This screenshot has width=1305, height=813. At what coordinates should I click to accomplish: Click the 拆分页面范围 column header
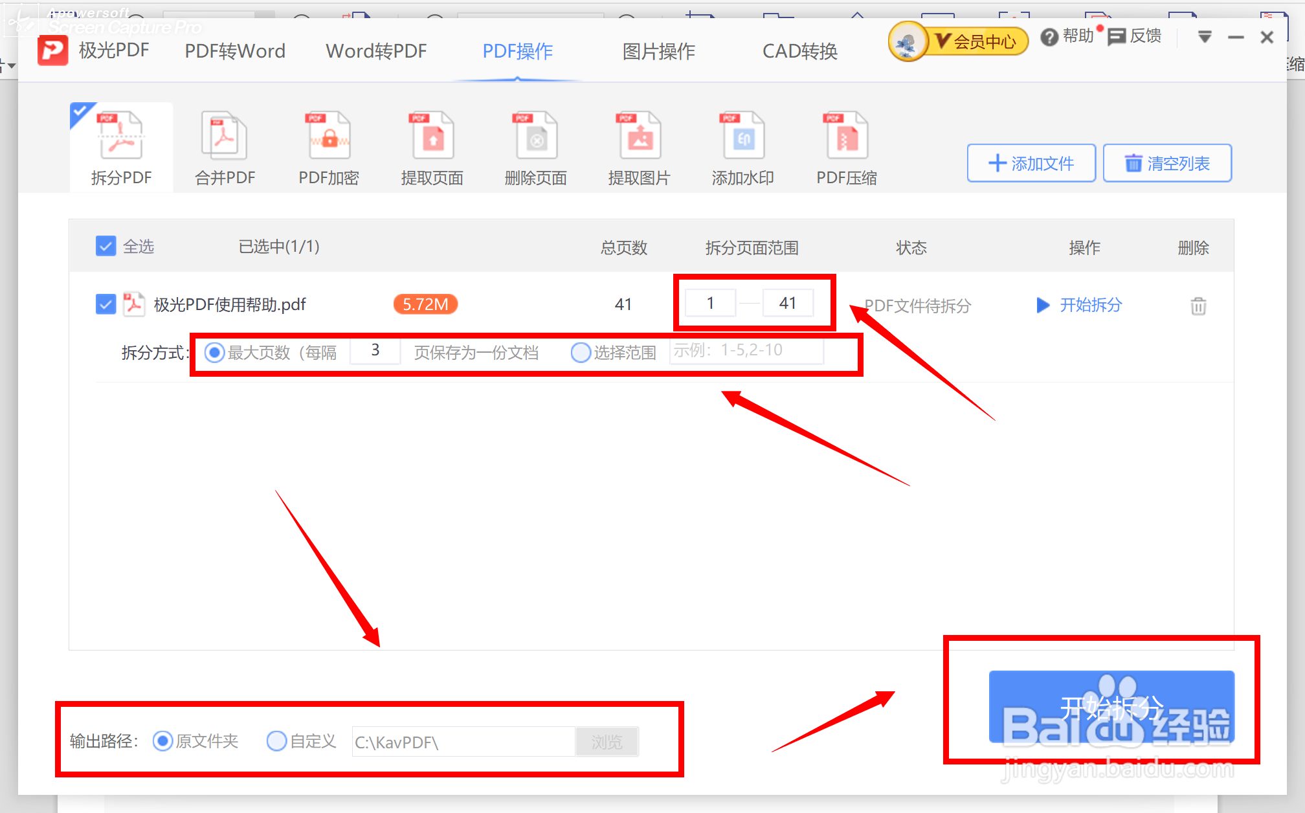click(752, 247)
